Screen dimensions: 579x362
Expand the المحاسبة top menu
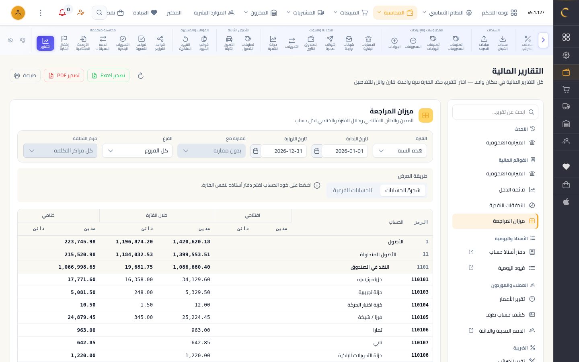coord(395,13)
